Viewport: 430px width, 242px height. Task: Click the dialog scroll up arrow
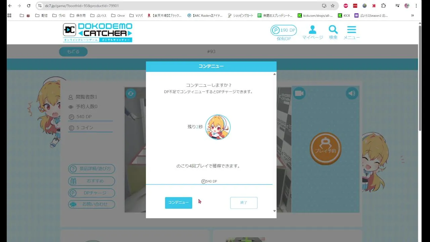click(274, 74)
